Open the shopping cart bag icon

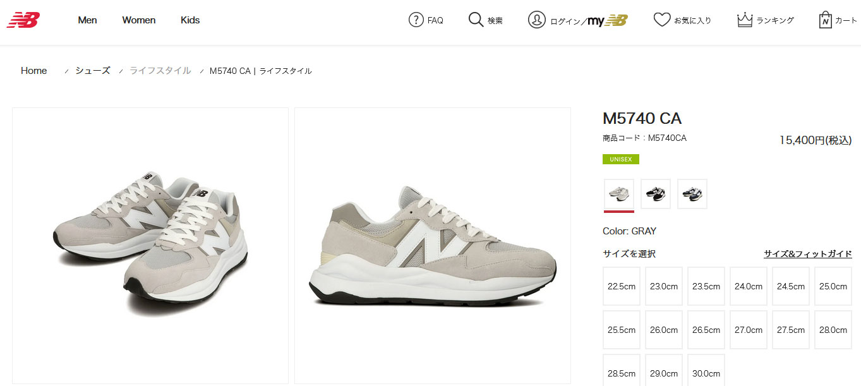click(825, 20)
